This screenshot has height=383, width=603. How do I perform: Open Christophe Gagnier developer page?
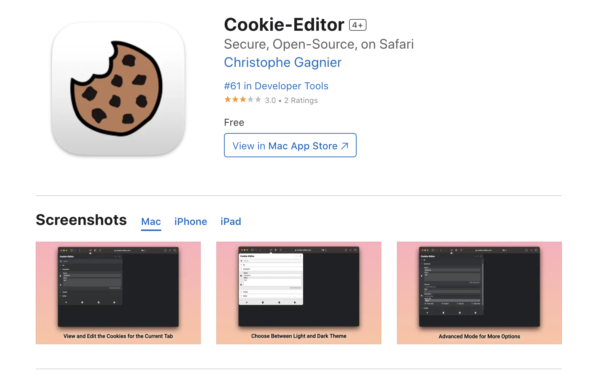[282, 62]
